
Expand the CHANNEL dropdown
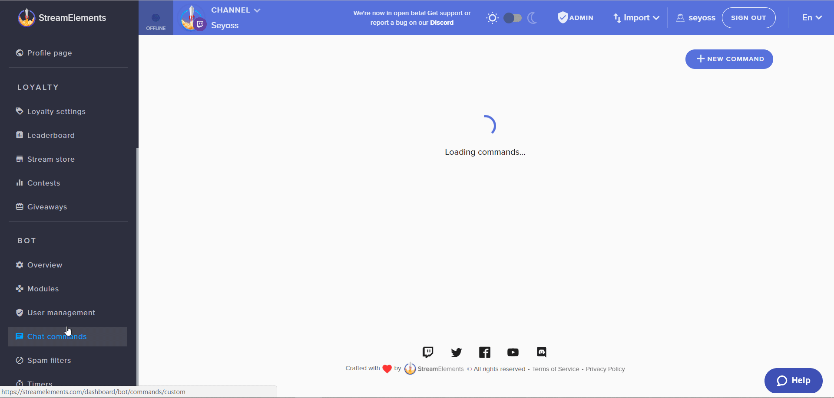pos(236,10)
